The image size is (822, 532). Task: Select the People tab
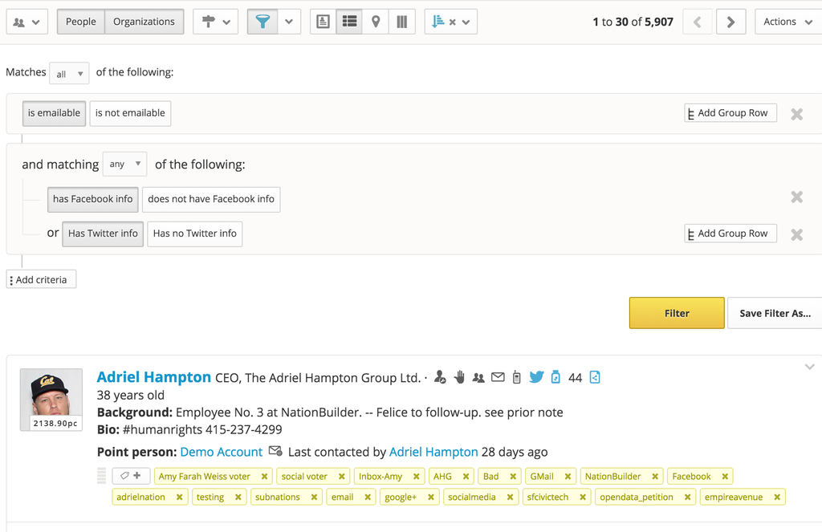click(81, 22)
